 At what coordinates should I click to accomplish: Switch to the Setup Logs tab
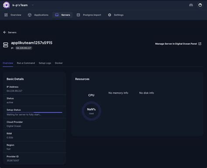[x=45, y=63]
